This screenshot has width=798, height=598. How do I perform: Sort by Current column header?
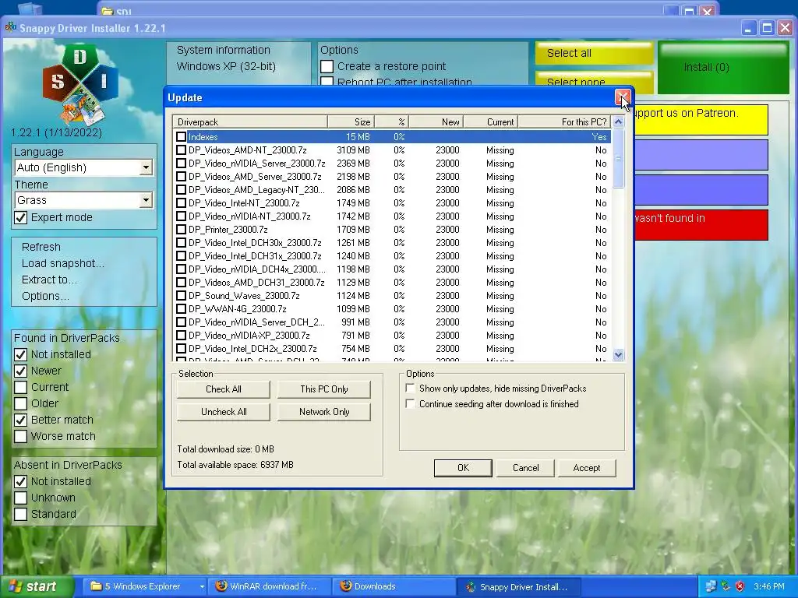pos(490,122)
